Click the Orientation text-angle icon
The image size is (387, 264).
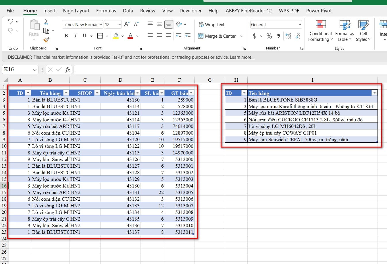click(x=179, y=24)
